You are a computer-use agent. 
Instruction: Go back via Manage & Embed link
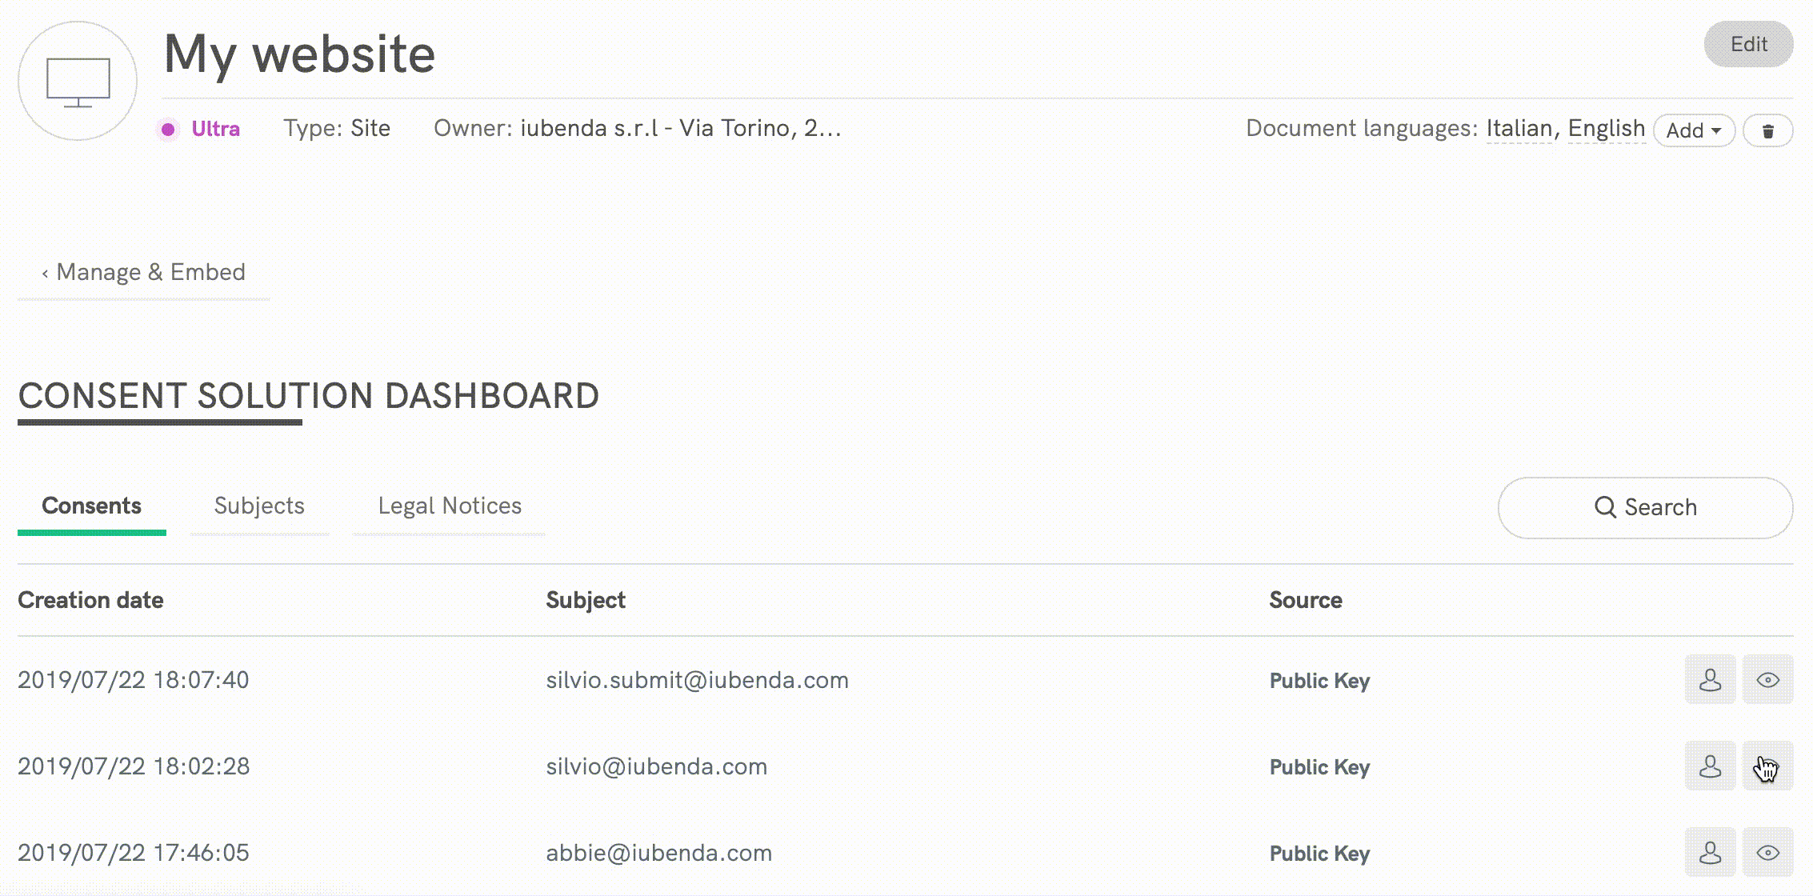coord(143,272)
